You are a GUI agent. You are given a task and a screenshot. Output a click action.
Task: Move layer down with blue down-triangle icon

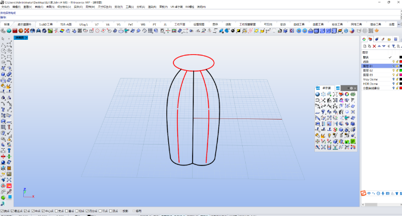pos(384,46)
